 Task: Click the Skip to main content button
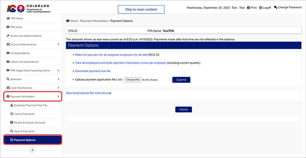(141, 9)
